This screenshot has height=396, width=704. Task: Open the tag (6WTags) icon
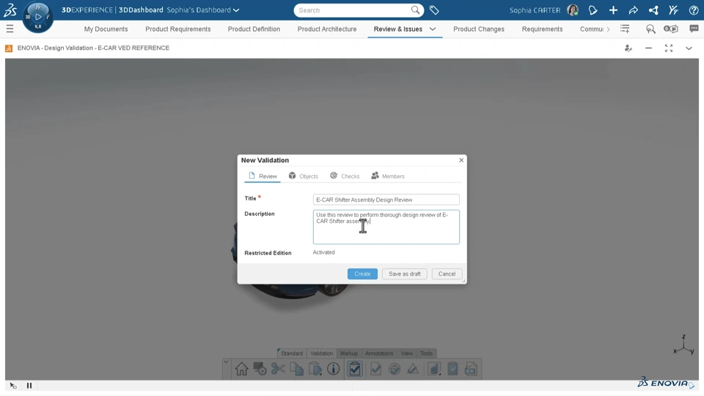(x=433, y=10)
